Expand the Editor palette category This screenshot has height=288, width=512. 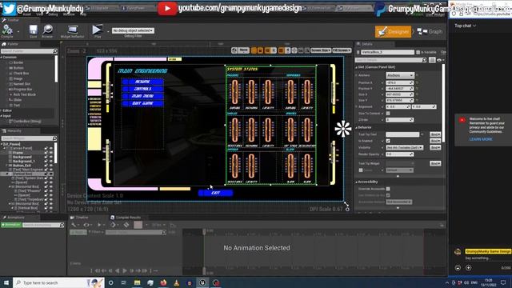(2, 110)
